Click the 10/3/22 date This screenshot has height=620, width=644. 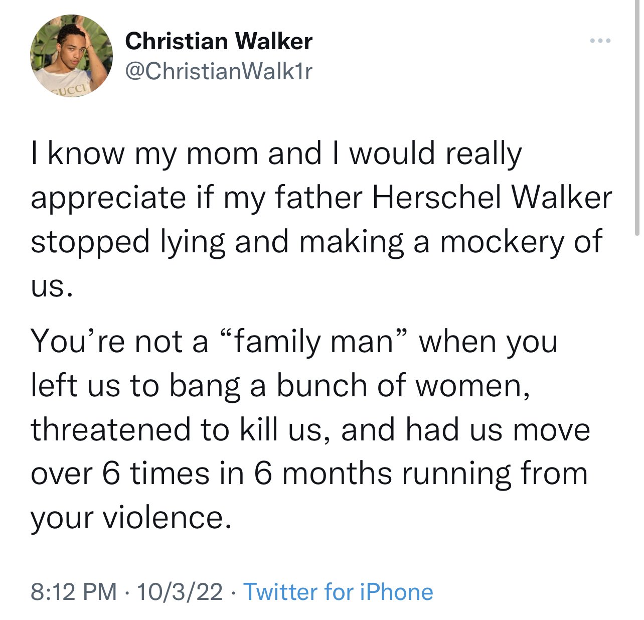pyautogui.click(x=180, y=592)
